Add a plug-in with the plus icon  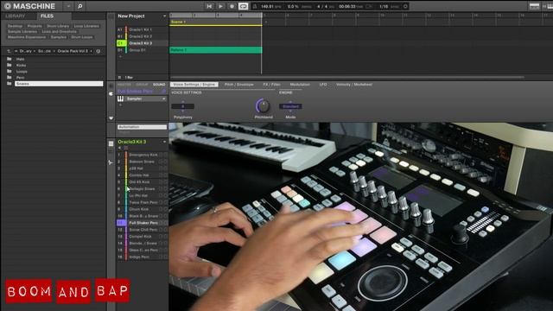point(120,105)
